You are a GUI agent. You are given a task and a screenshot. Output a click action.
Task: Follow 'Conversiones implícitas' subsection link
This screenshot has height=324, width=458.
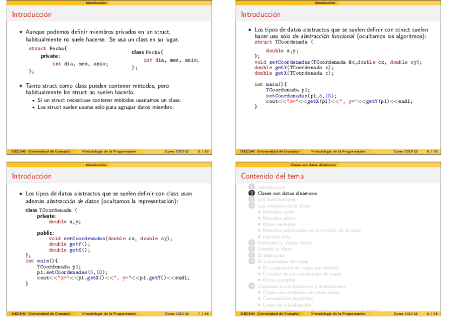point(288,299)
